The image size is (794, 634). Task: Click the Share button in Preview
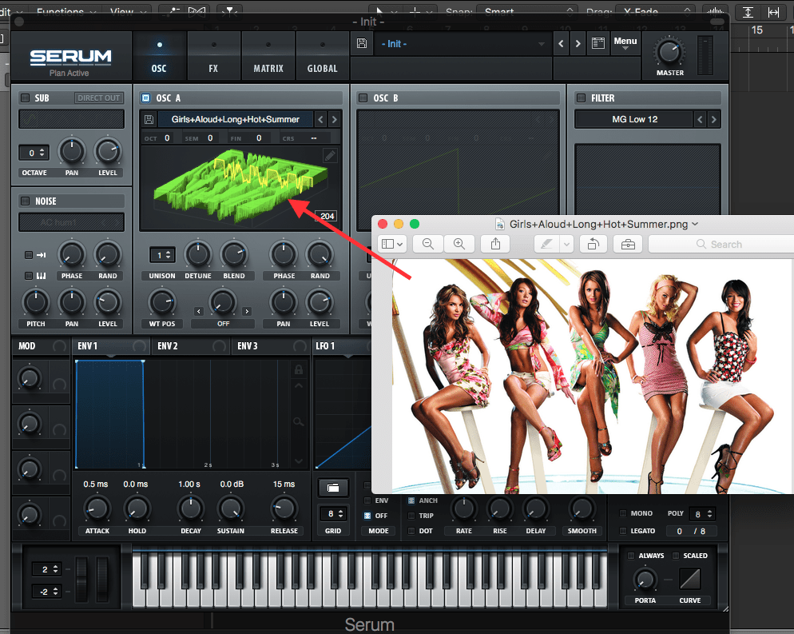496,245
